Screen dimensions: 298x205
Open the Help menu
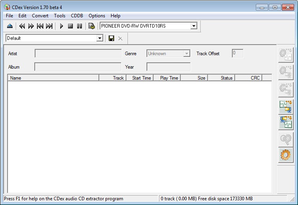(115, 16)
